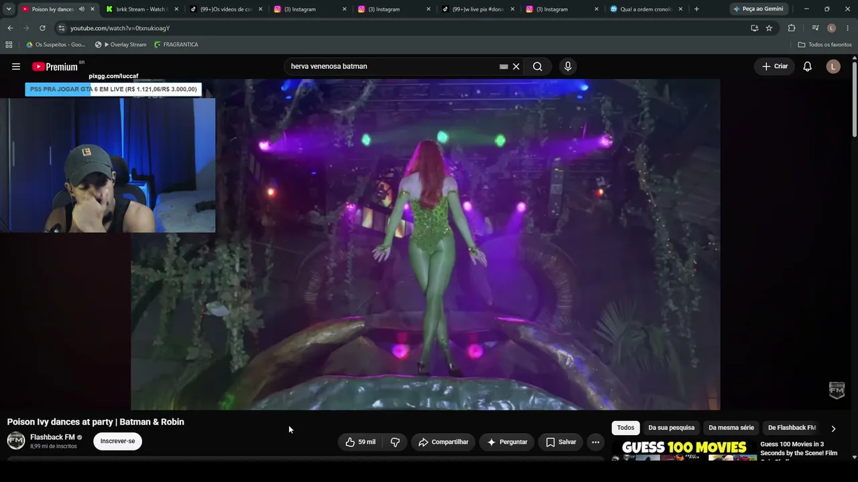Click the Poison Ivy video player
The width and height of the screenshot is (858, 482).
click(426, 244)
